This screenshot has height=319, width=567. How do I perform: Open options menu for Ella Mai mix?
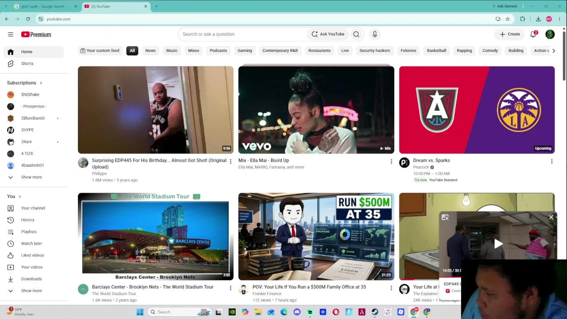click(x=391, y=161)
